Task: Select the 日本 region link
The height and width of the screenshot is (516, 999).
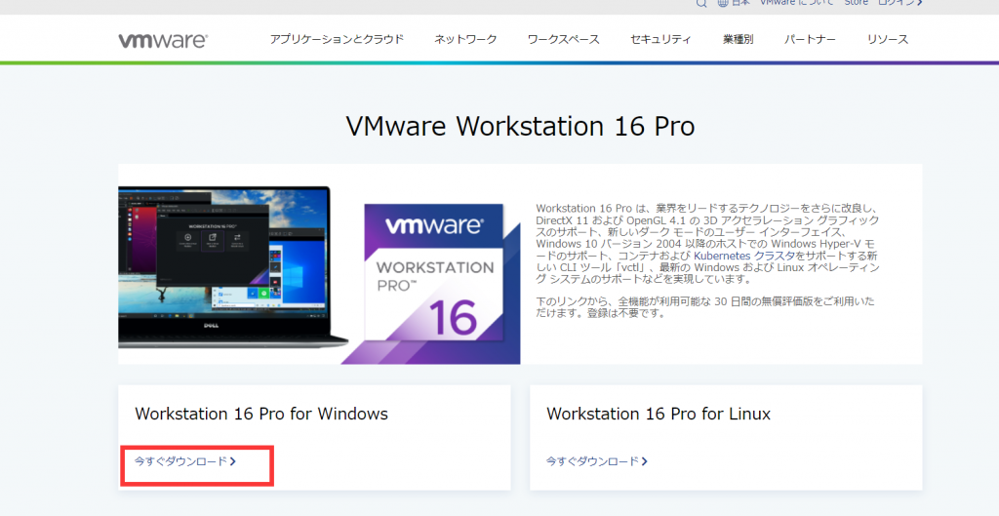Action: click(740, 3)
